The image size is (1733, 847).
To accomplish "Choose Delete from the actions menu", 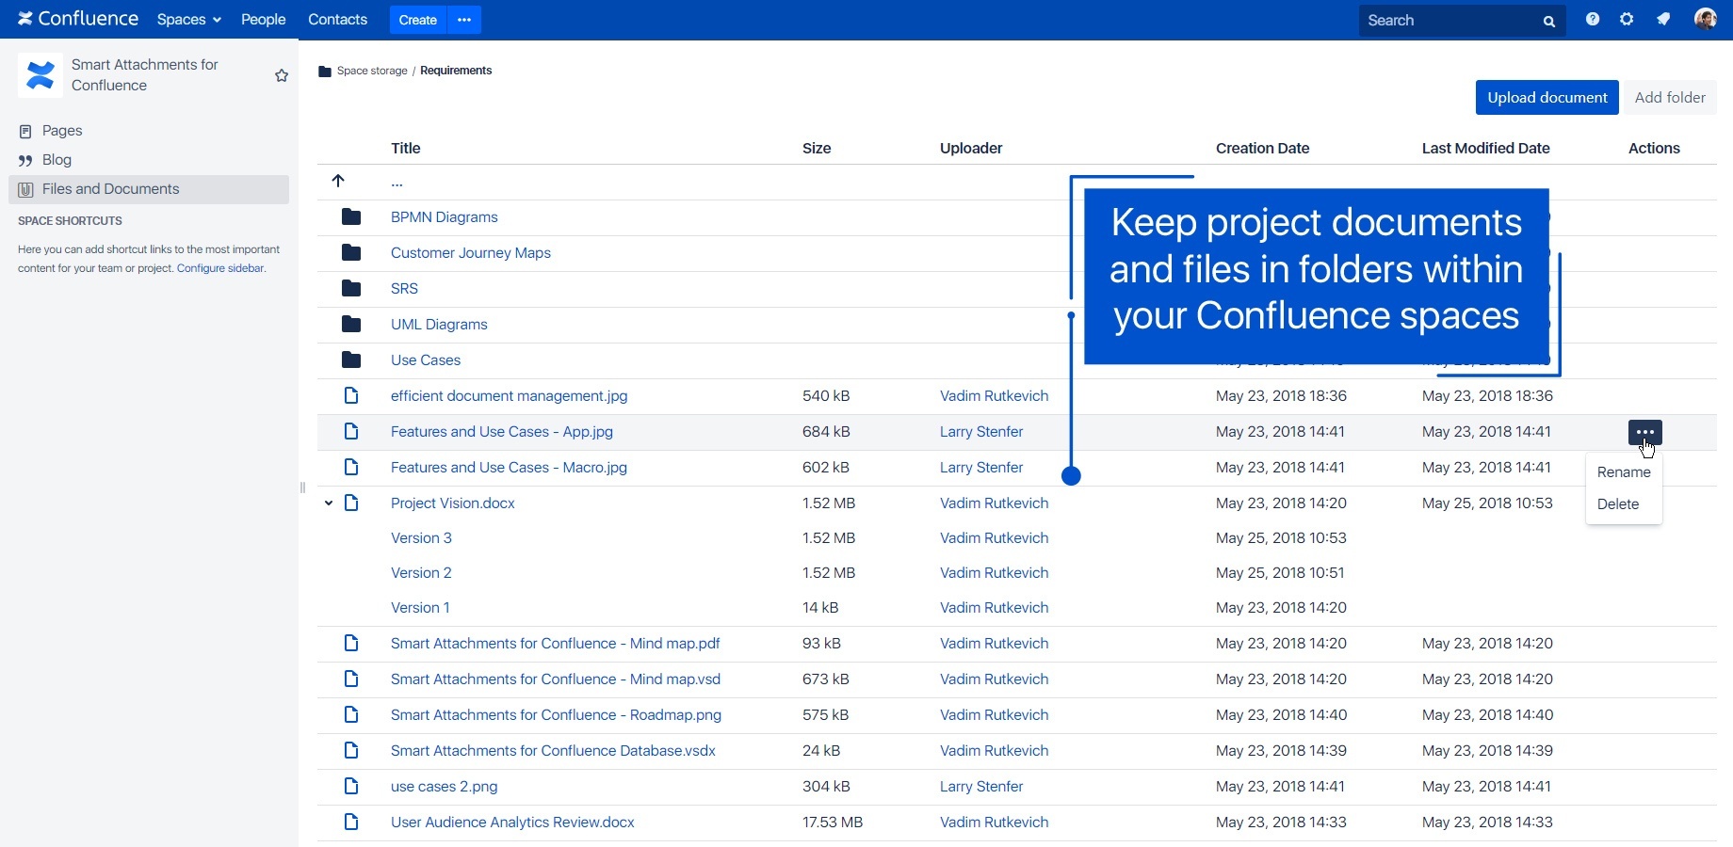I will [1617, 504].
